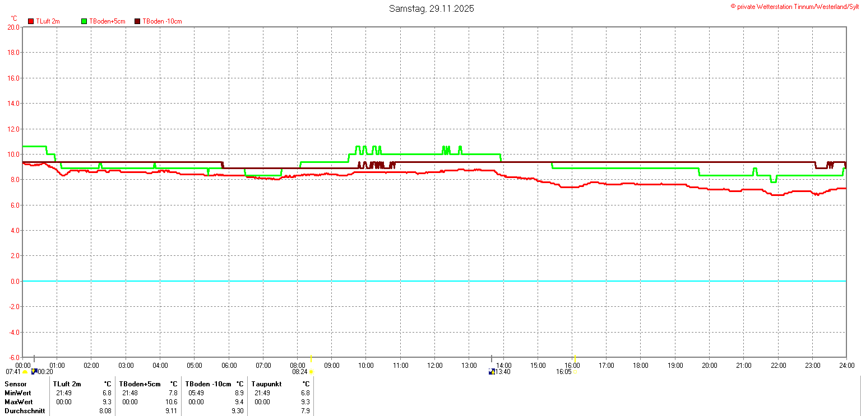The height and width of the screenshot is (416, 861).
Task: Click the dark red TBoden -10cm legend swatch
Action: [x=137, y=21]
